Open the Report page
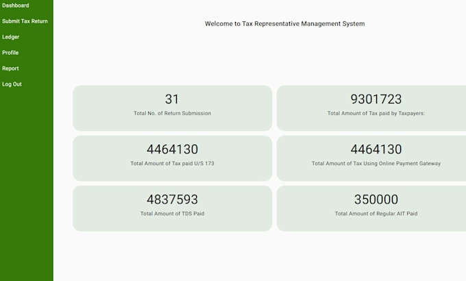466x281 pixels. [10, 69]
